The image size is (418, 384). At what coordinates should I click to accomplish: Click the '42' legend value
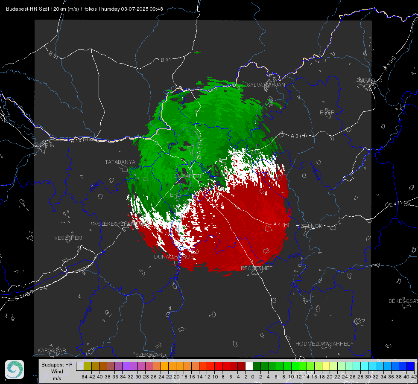click(414, 377)
